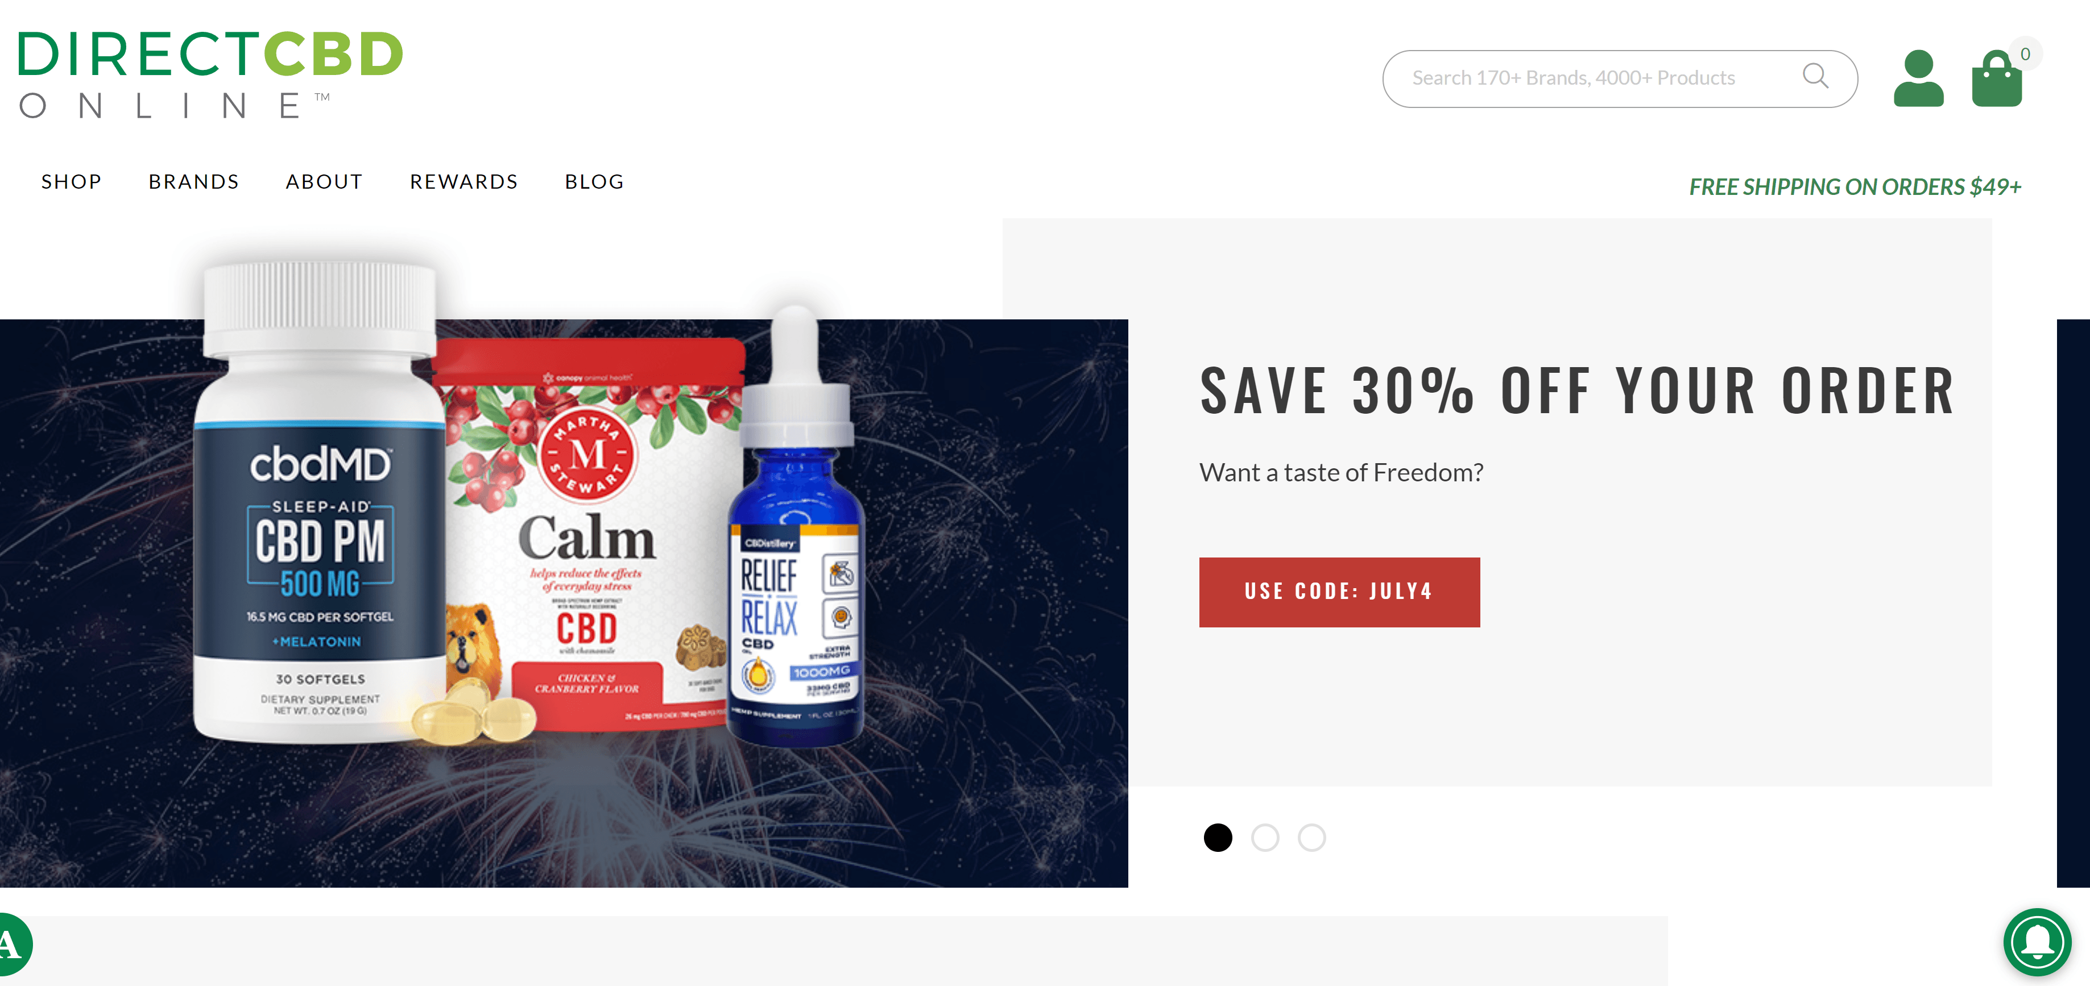Select the second carousel slide dot

(1264, 838)
